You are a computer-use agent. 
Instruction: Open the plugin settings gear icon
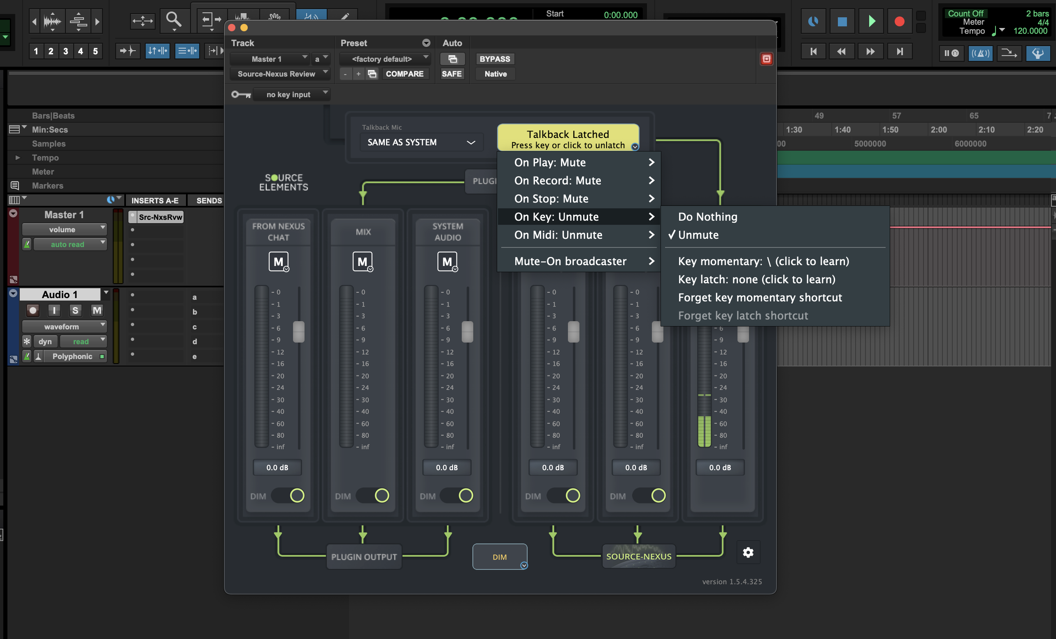[x=748, y=553]
